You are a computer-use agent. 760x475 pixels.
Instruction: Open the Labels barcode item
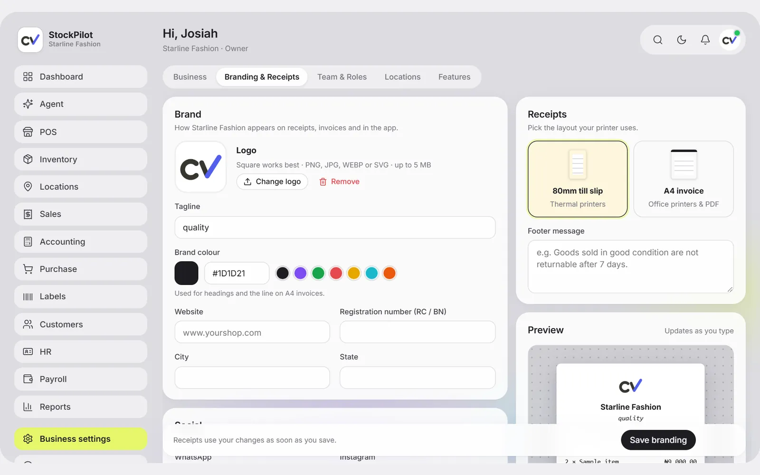[81, 296]
